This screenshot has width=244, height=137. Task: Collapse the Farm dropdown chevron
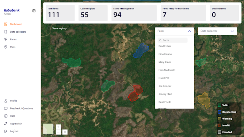tap(189, 31)
